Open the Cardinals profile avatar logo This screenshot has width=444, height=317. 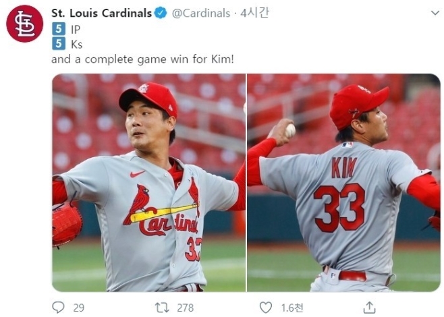click(25, 24)
